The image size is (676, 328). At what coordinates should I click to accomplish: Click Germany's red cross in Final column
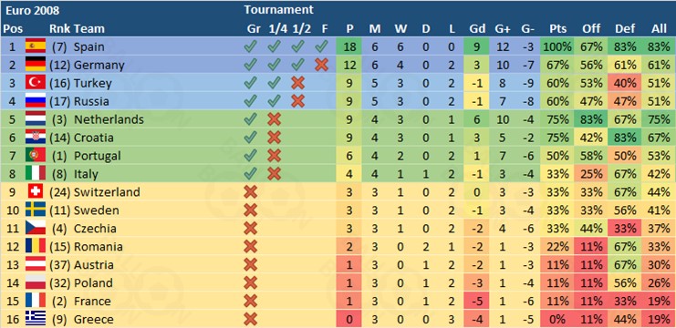[321, 65]
